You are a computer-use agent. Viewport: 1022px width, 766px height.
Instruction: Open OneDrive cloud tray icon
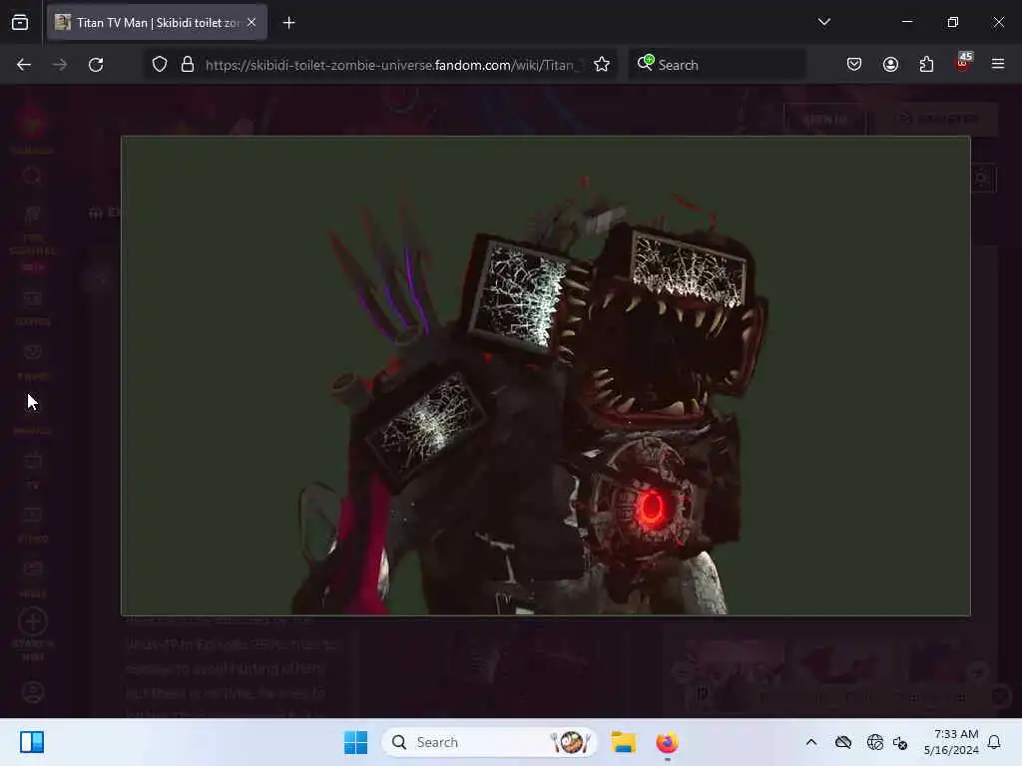tap(843, 742)
